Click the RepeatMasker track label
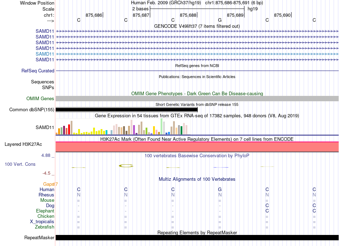The width and height of the screenshot is (339, 246). [39, 238]
